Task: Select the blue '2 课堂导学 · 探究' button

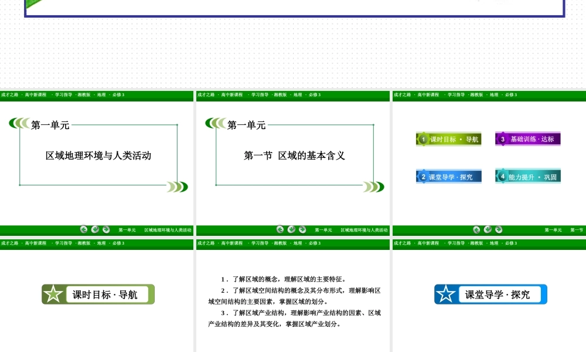Action: pos(449,177)
